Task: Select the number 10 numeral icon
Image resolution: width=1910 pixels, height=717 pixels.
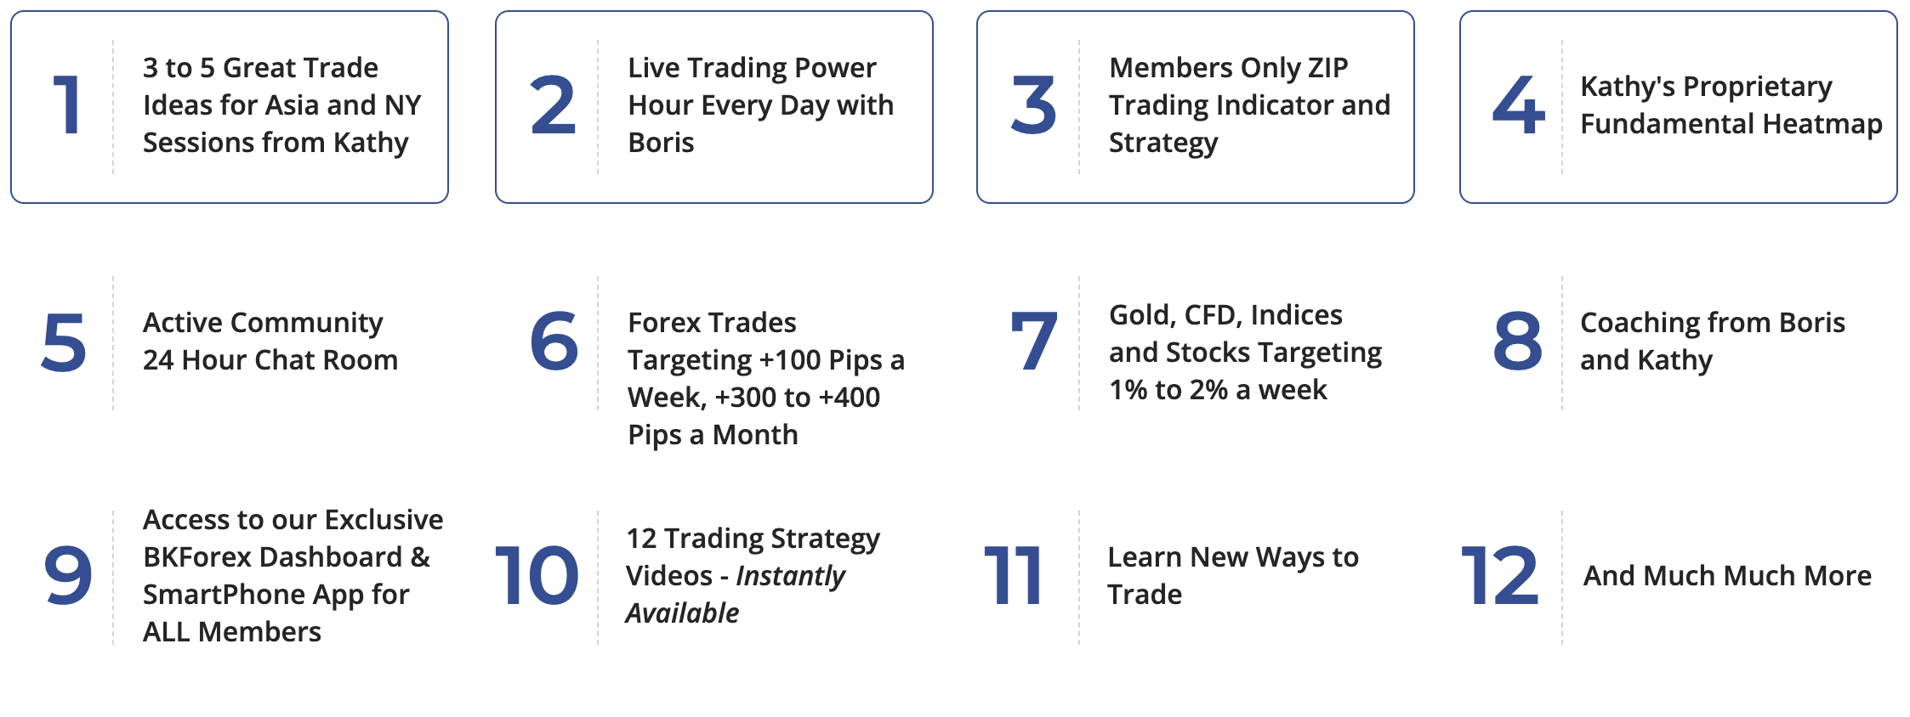Action: (x=537, y=576)
